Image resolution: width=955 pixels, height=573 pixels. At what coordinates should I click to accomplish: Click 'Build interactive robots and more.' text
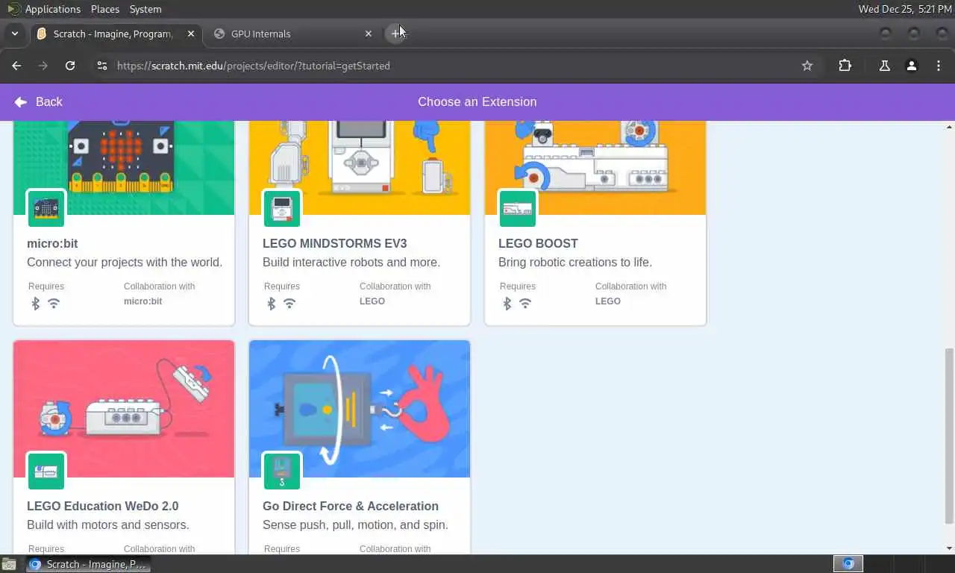tap(351, 263)
